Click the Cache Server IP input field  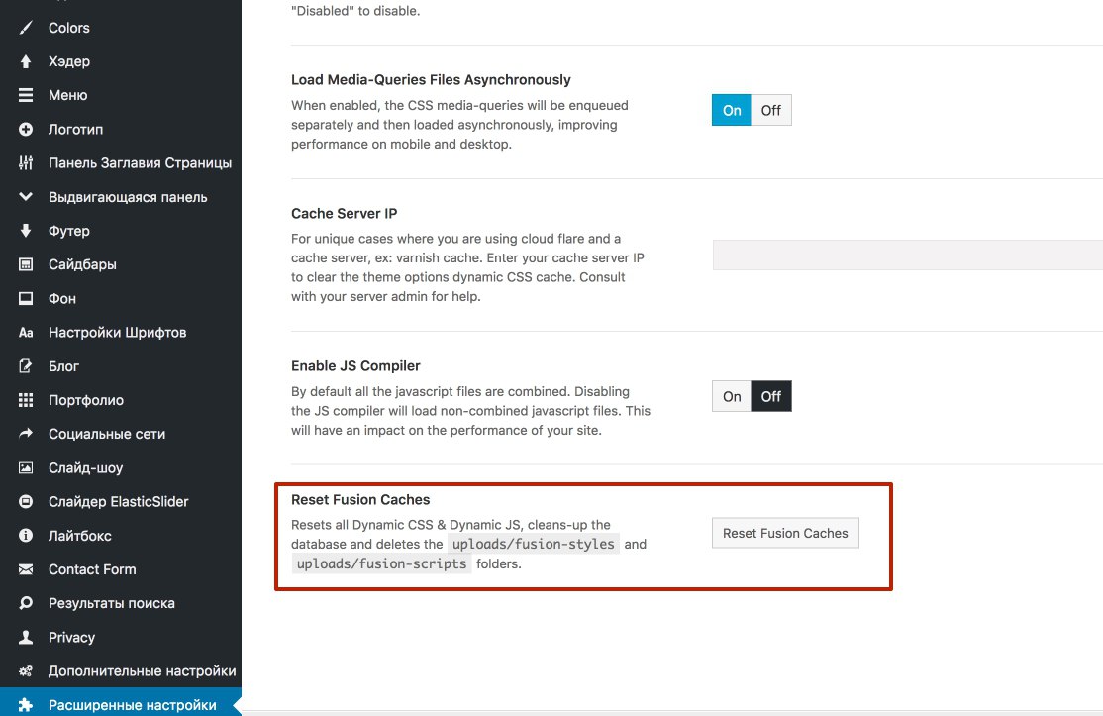[x=907, y=255]
